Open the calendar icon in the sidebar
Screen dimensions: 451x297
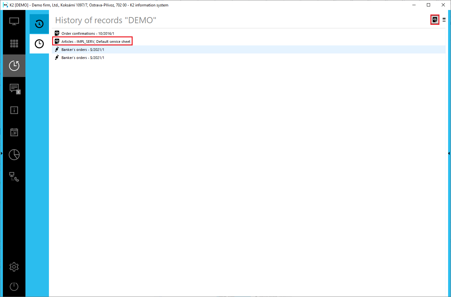click(x=14, y=132)
